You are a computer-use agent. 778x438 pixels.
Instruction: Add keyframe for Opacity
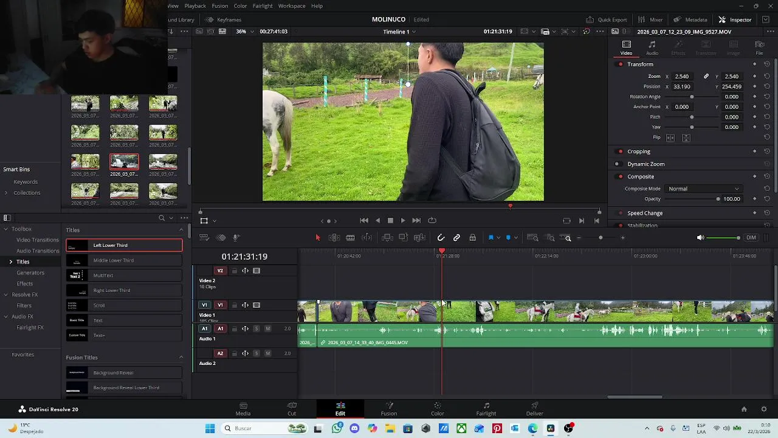click(755, 199)
